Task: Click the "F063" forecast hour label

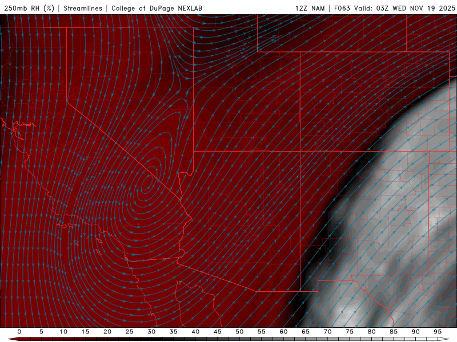Action: [x=342, y=8]
